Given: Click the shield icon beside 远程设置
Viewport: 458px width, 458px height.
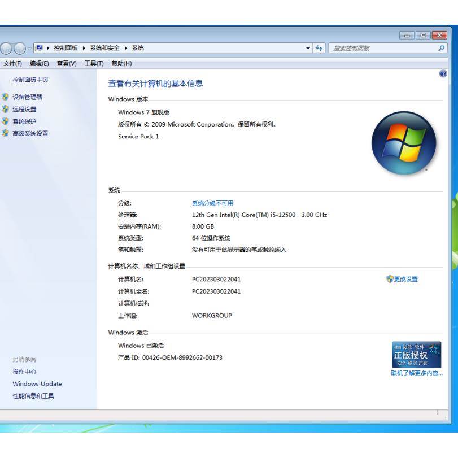Looking at the screenshot, I should click(5, 109).
